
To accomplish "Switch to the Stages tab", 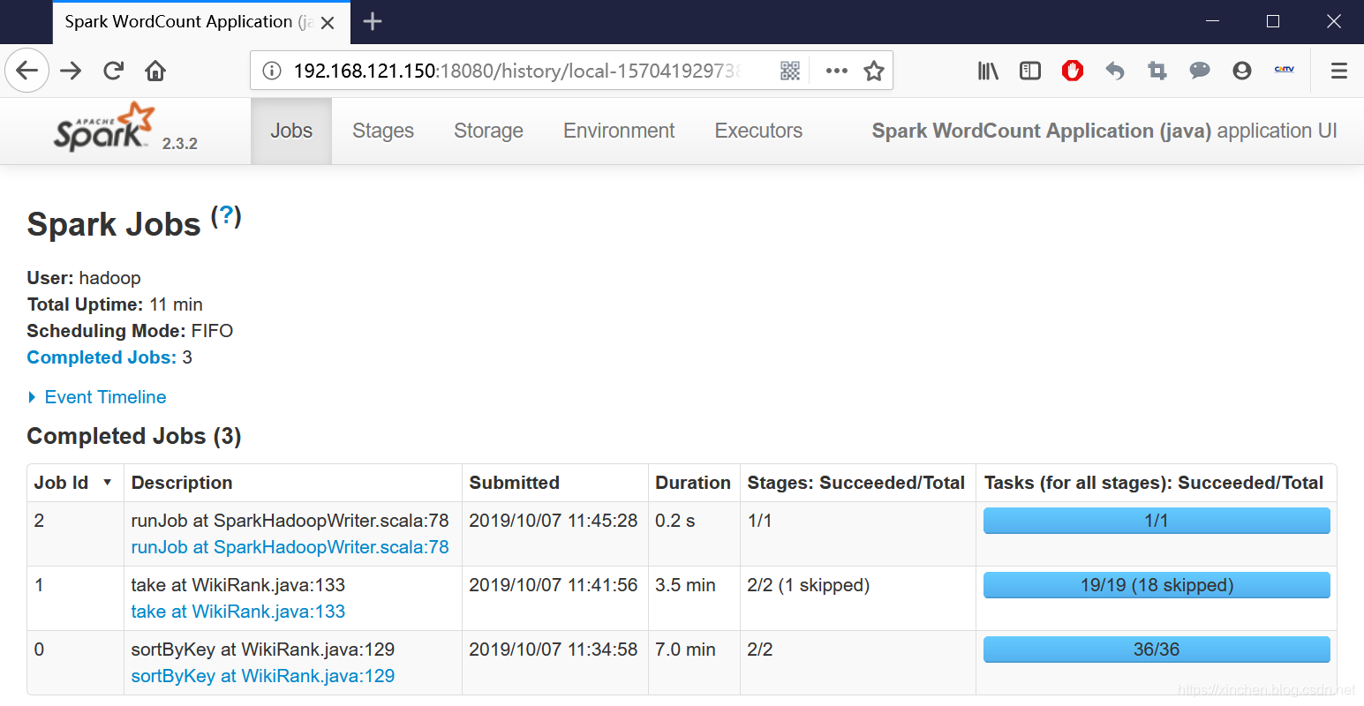I will [x=383, y=131].
